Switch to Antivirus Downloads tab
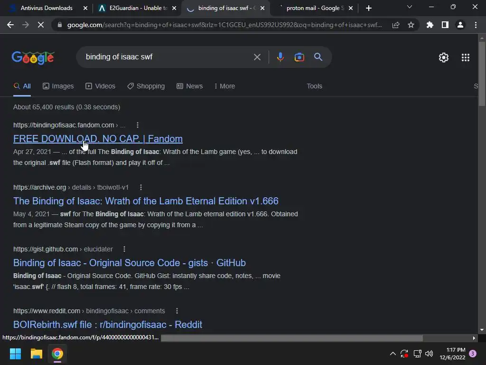This screenshot has height=365, width=486. tap(46, 8)
